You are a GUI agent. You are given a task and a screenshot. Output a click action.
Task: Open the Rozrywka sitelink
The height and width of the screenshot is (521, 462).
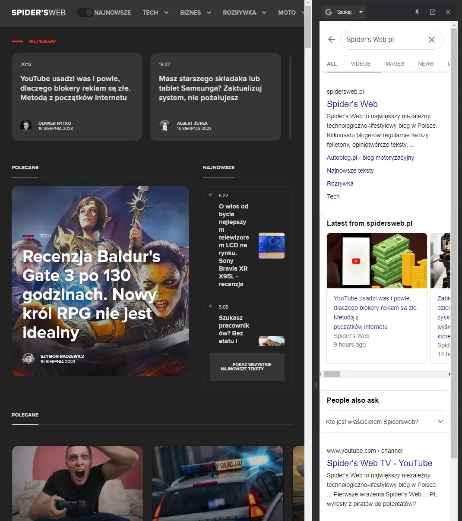[x=340, y=183]
